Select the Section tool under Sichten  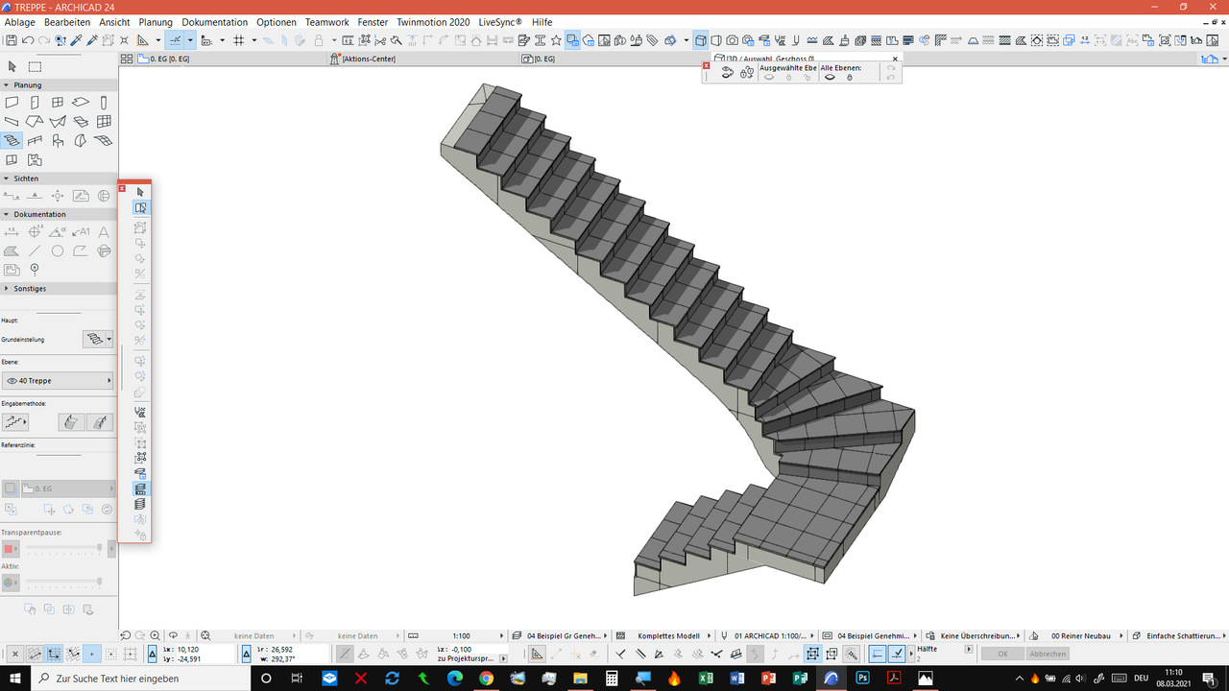pos(12,196)
